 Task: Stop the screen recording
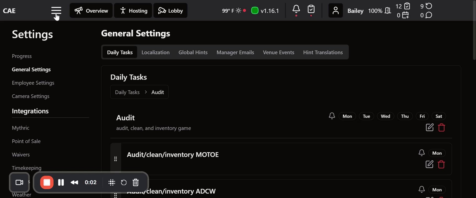pyautogui.click(x=47, y=182)
